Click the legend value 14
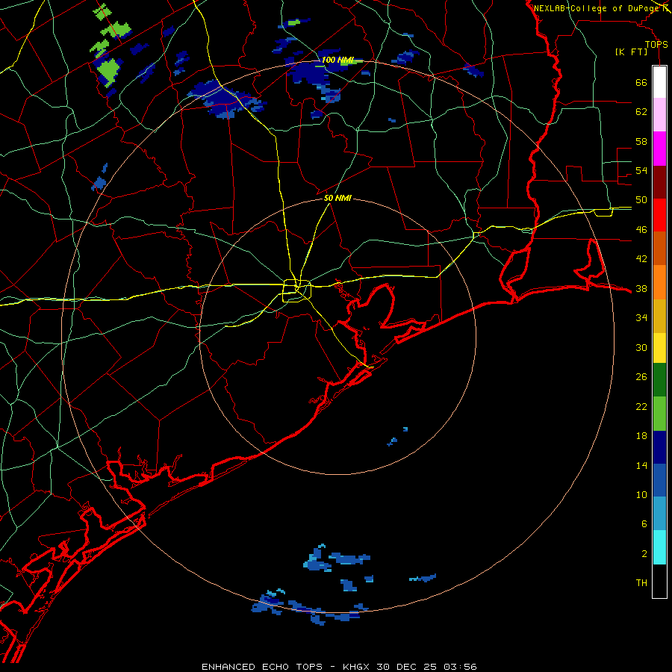 pyautogui.click(x=641, y=465)
